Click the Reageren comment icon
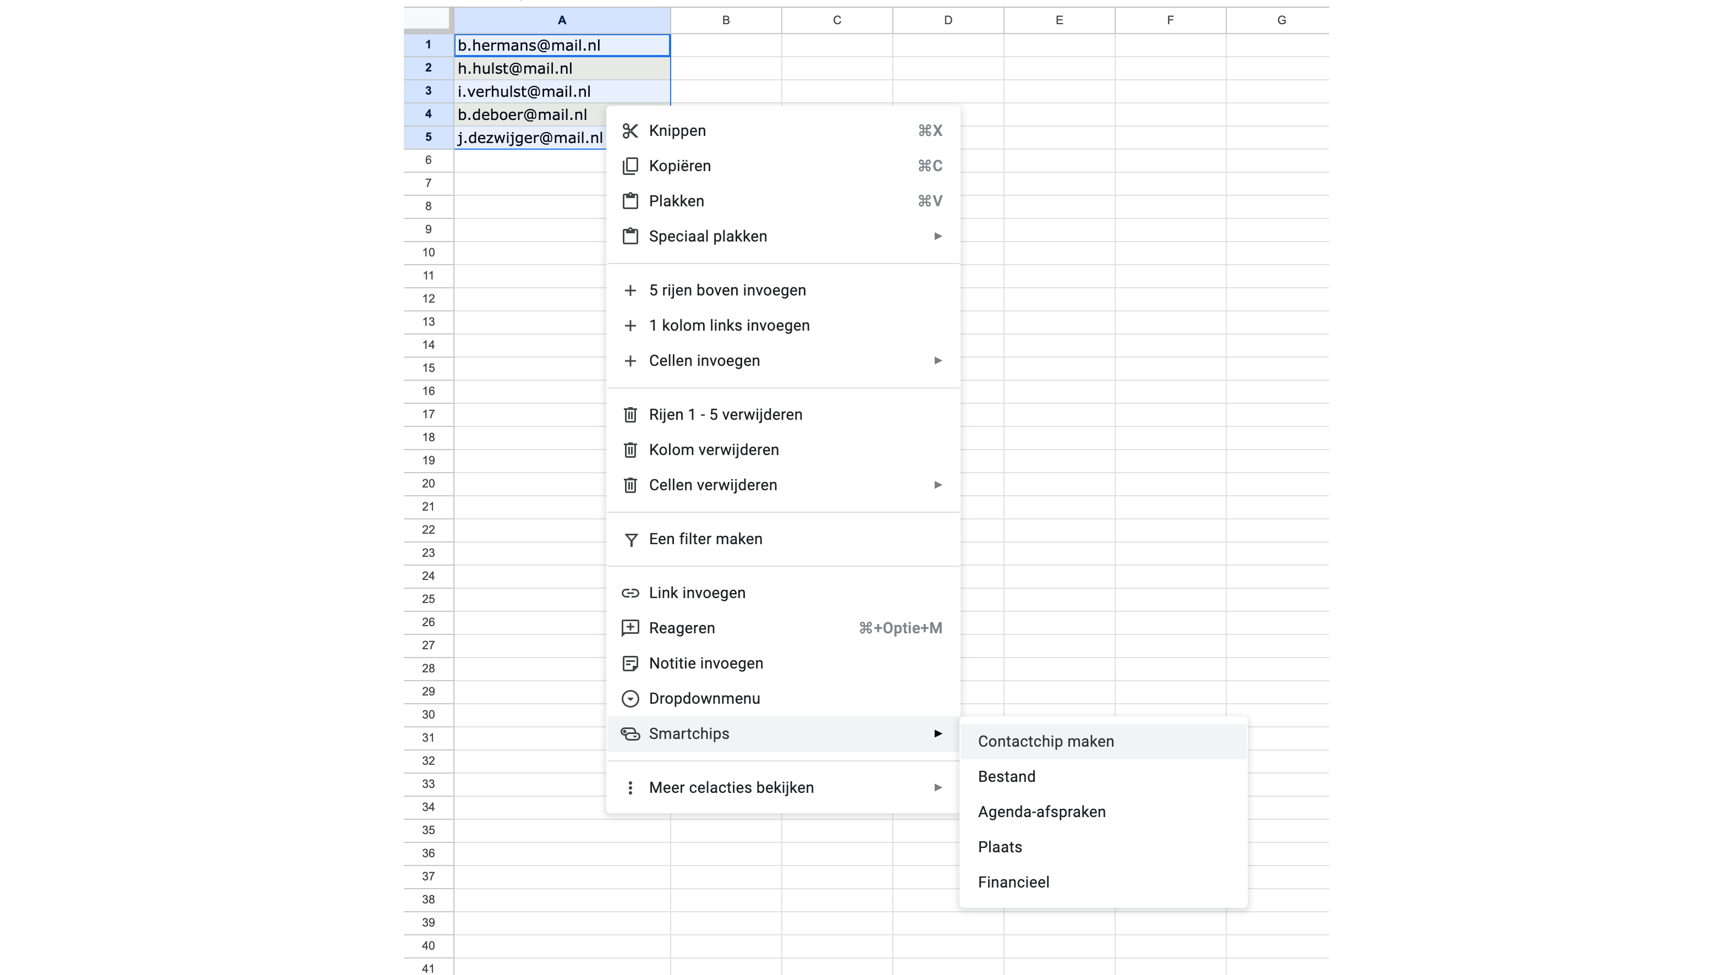The height and width of the screenshot is (975, 1733). click(630, 628)
